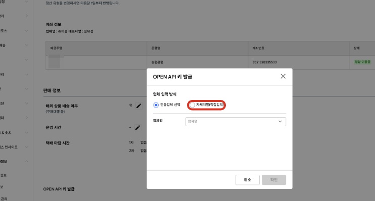Click the 취소 button
The width and height of the screenshot is (375, 201).
247,180
